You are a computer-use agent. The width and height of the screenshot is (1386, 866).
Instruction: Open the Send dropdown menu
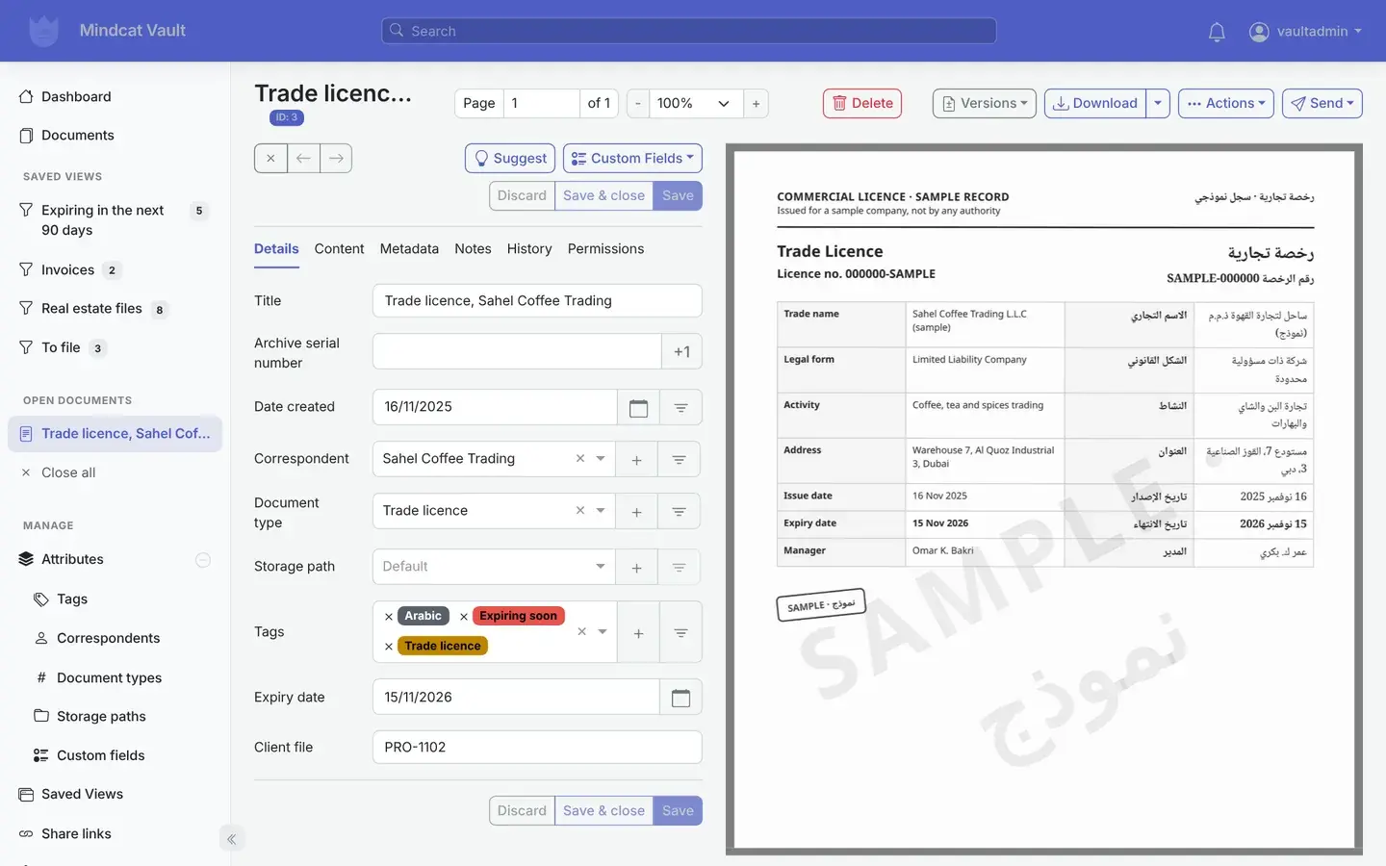(1322, 103)
